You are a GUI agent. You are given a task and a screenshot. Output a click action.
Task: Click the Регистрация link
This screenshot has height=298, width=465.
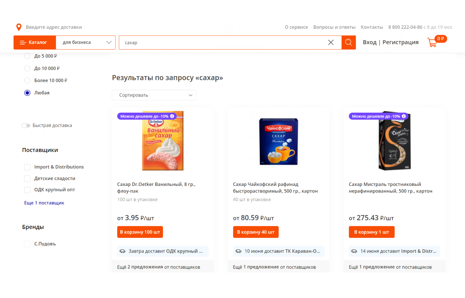pos(400,42)
